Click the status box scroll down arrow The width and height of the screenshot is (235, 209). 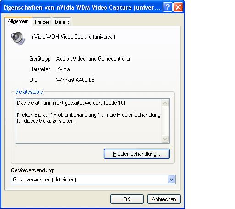[x=165, y=139]
